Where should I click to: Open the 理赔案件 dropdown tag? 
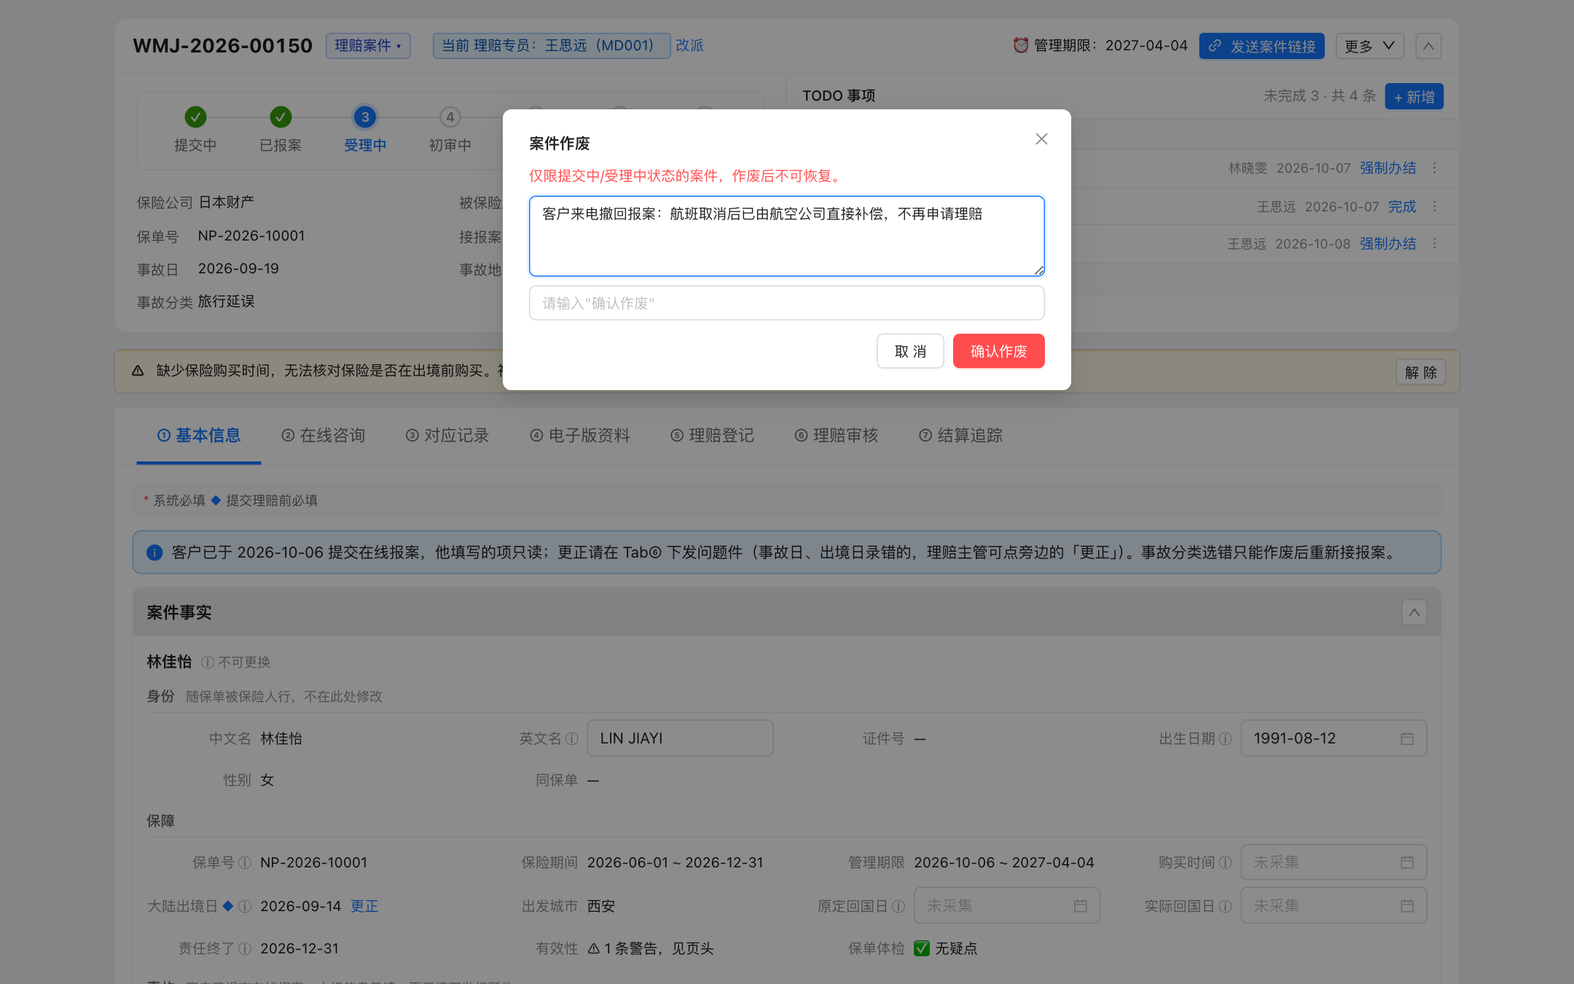[368, 46]
